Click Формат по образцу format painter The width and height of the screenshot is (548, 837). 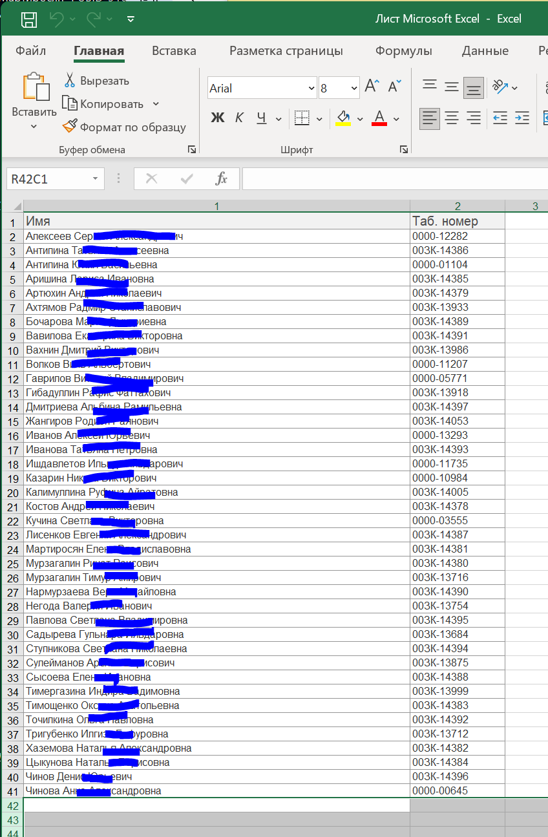pos(124,127)
